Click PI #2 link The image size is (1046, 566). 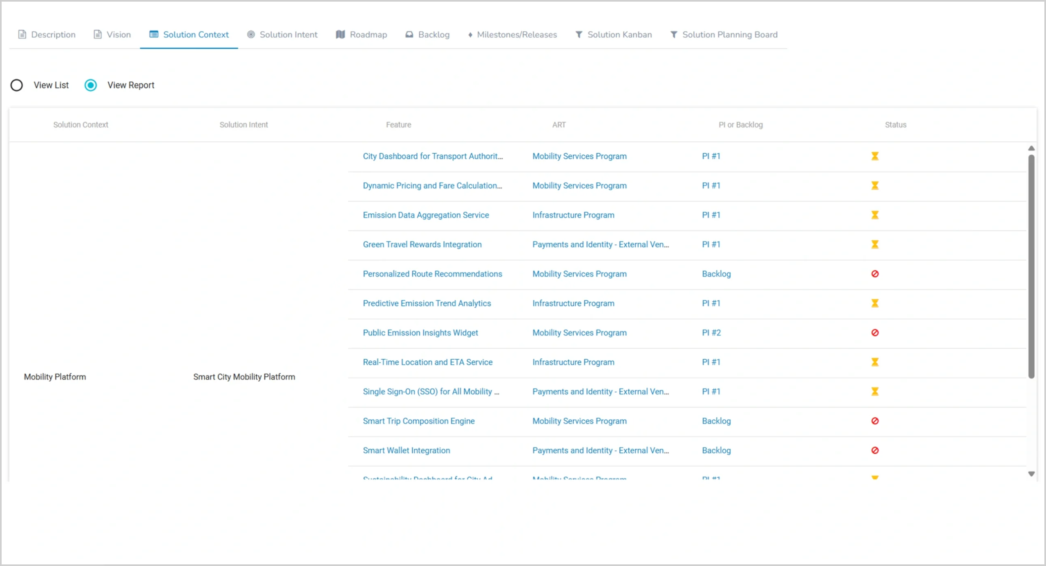pyautogui.click(x=711, y=333)
